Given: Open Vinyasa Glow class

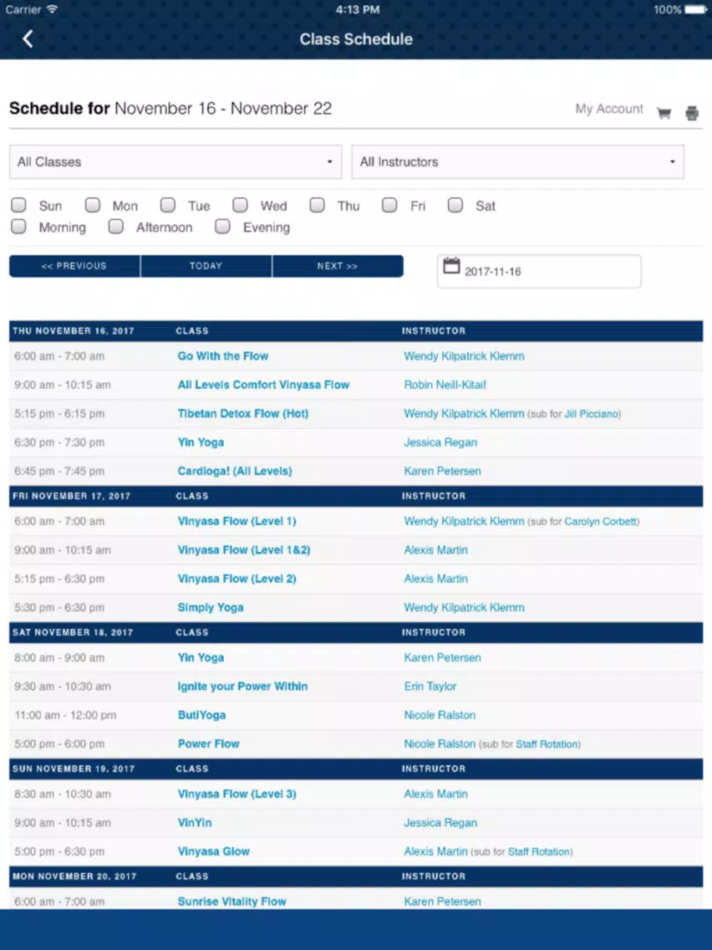Looking at the screenshot, I should click(x=213, y=851).
